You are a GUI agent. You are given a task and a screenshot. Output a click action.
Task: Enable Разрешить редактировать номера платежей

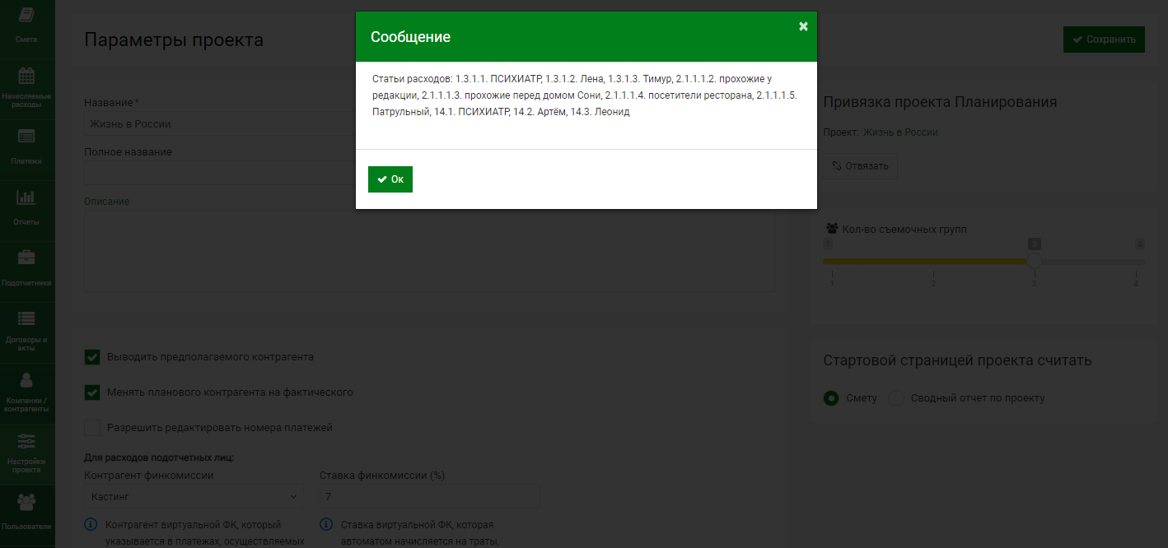pos(92,428)
